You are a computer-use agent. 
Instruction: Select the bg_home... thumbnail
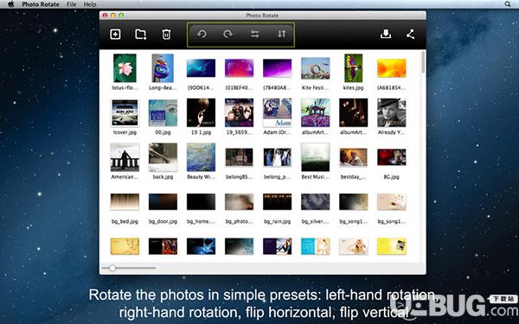(x=201, y=201)
